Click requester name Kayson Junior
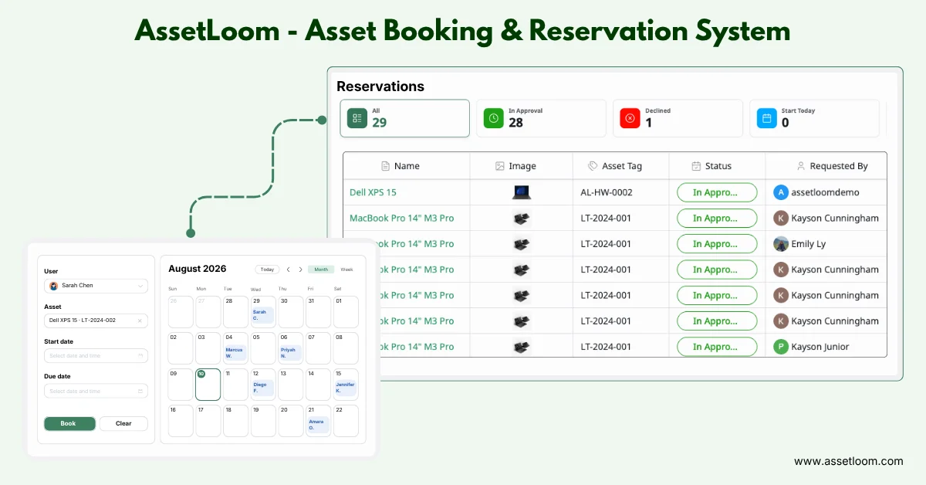The width and height of the screenshot is (926, 485). pyautogui.click(x=820, y=347)
